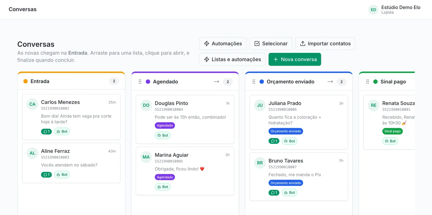Image resolution: width=432 pixels, height=215 pixels.
Task: Click the count badge in Entrada header
Action: click(114, 81)
